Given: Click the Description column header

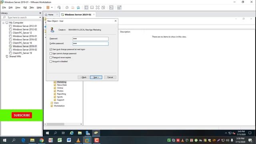Looking at the screenshot, I should (125, 32).
